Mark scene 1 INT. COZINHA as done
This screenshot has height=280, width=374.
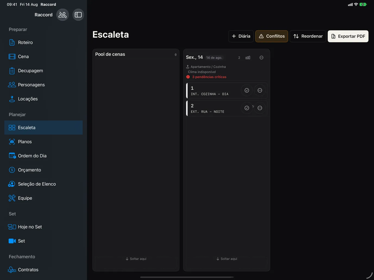247,90
